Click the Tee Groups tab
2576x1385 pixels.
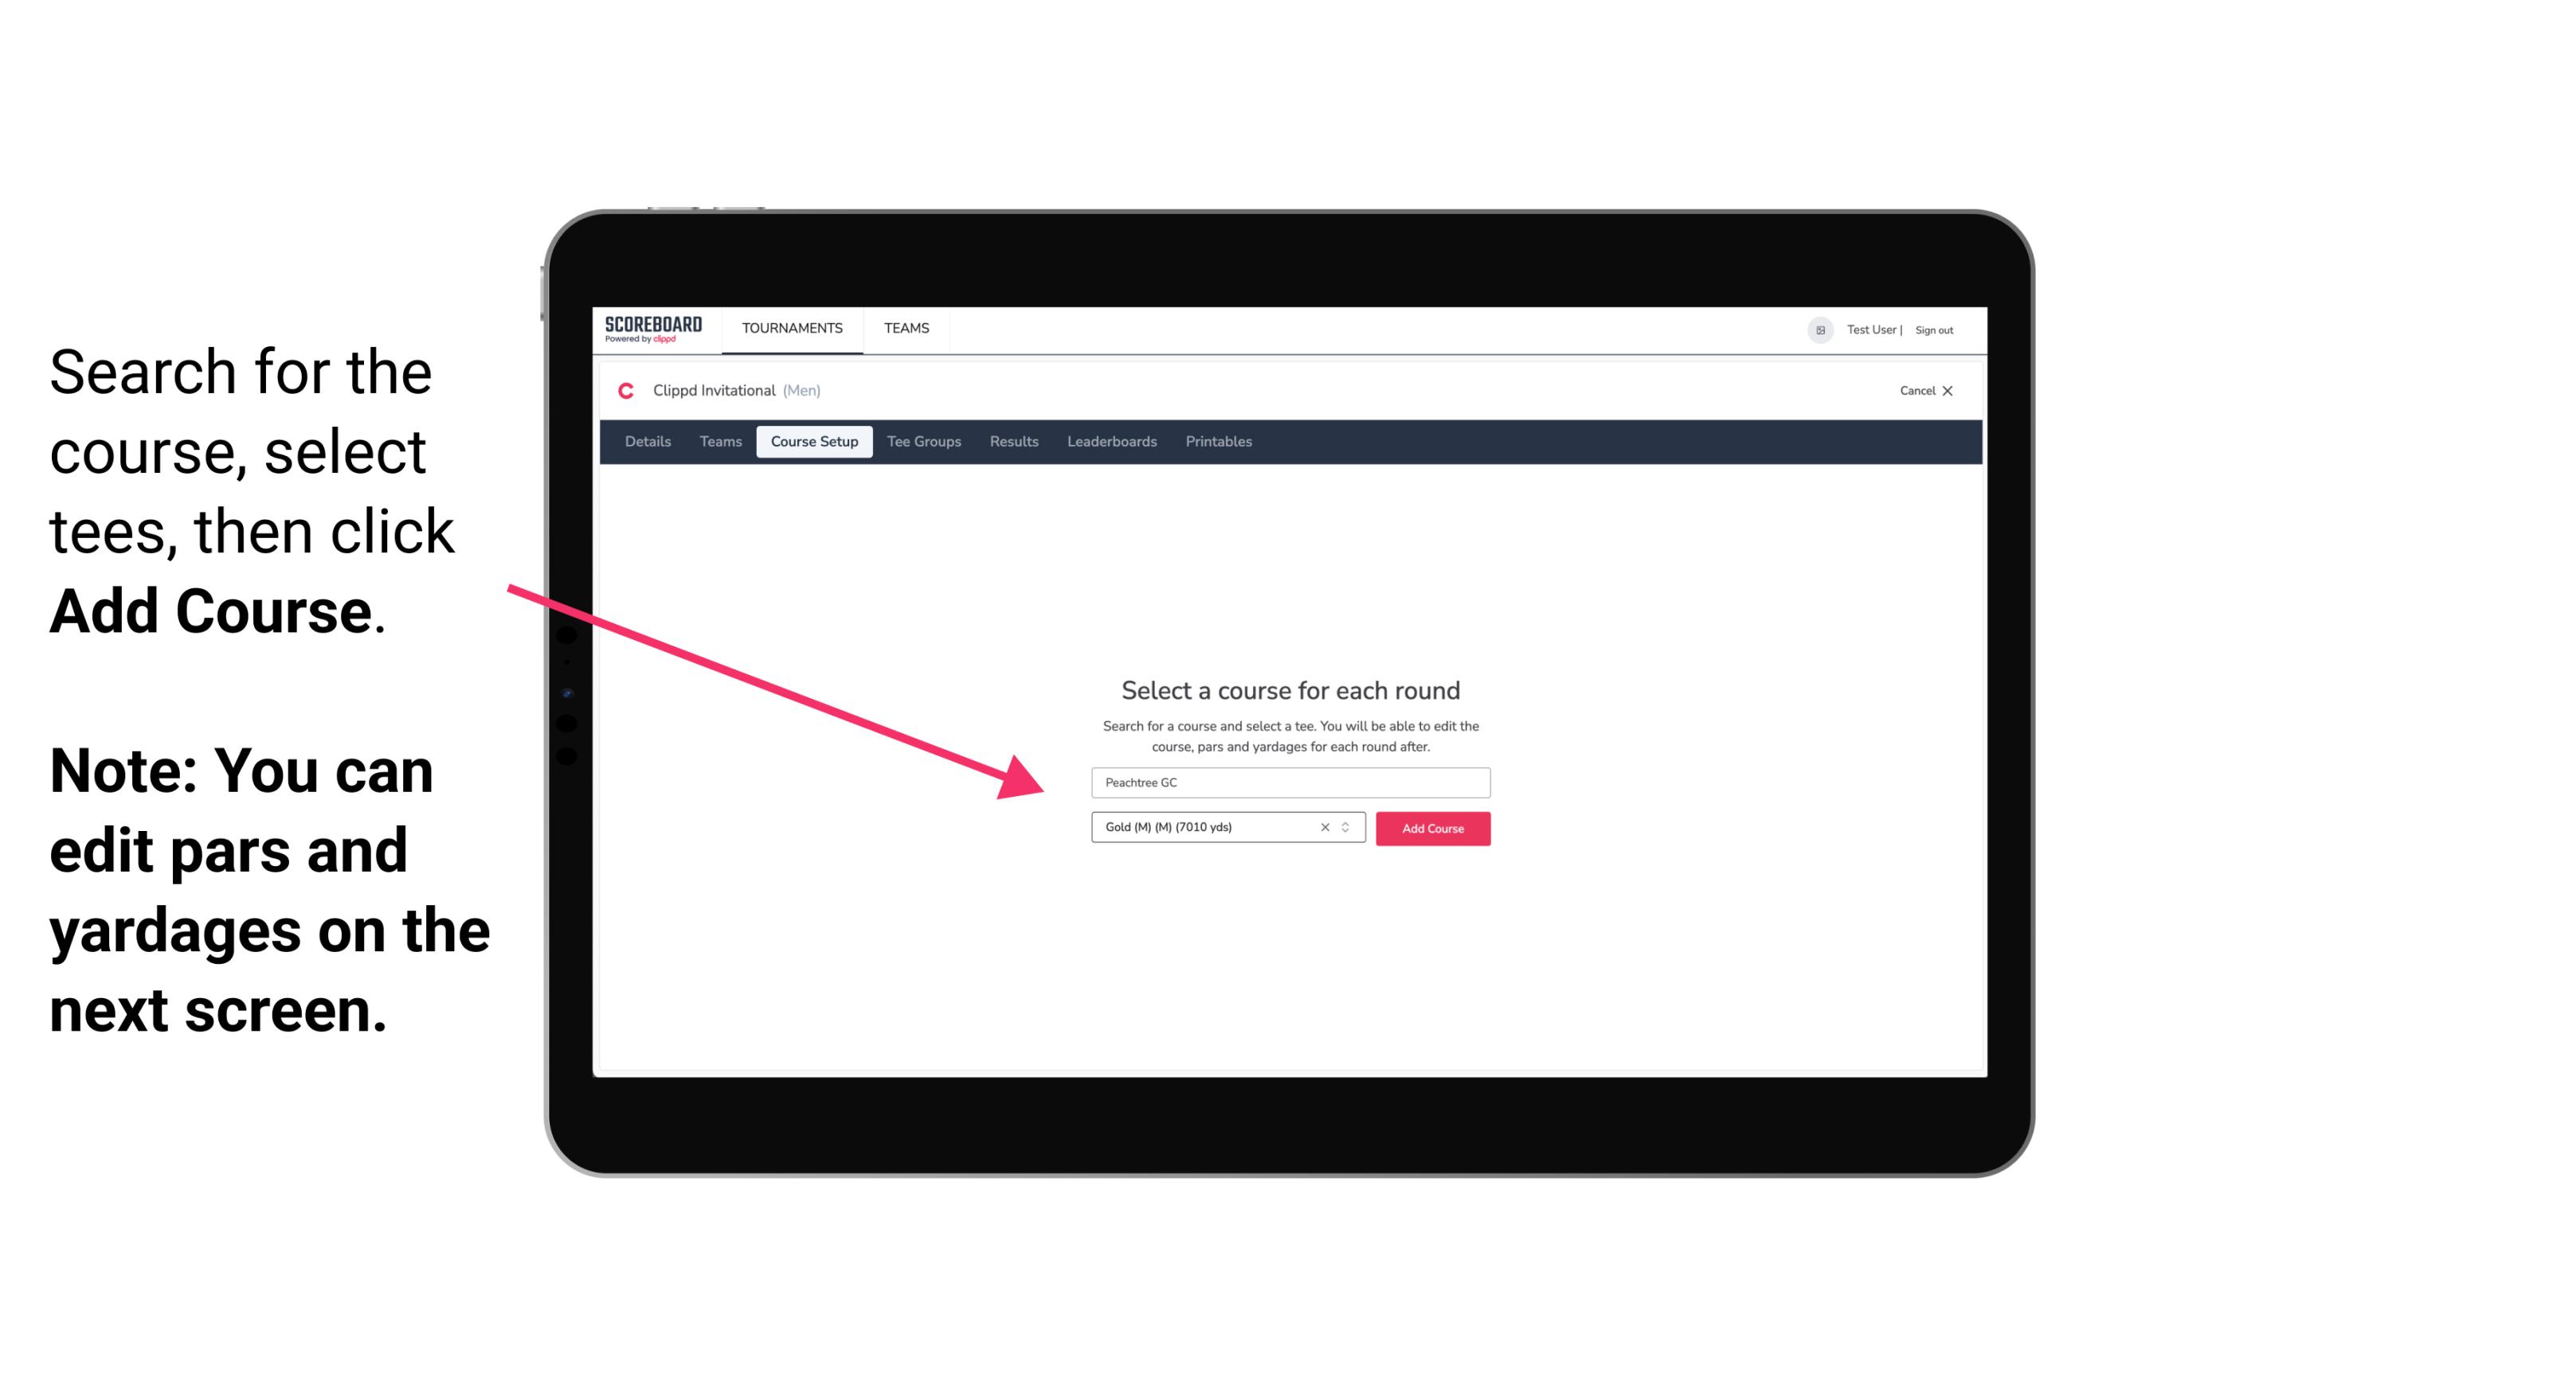(923, 442)
